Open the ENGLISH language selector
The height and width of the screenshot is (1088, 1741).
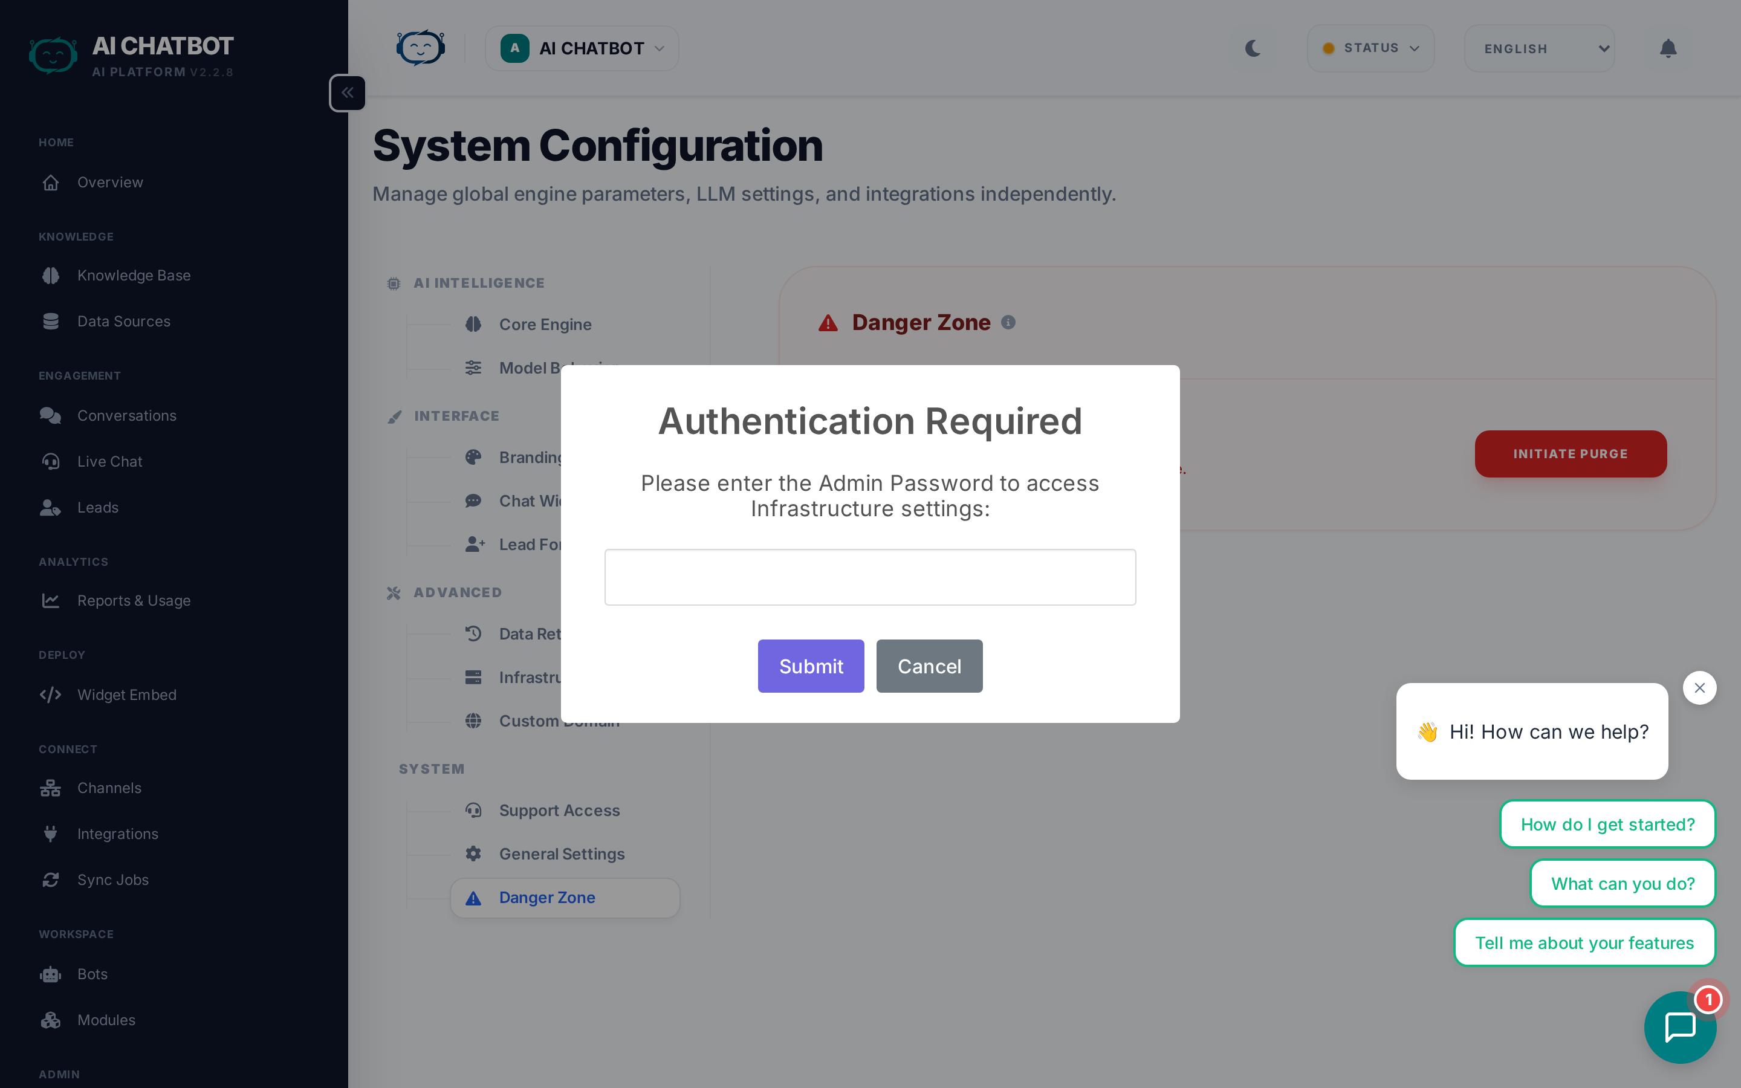(1539, 48)
